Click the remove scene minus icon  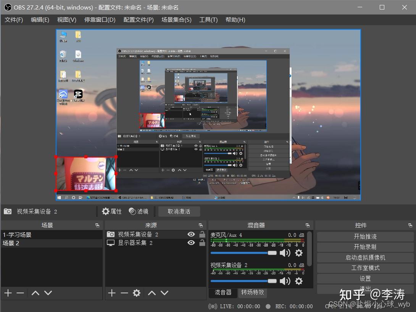(20, 293)
